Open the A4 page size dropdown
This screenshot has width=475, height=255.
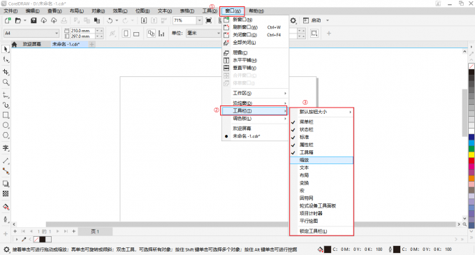(57, 33)
